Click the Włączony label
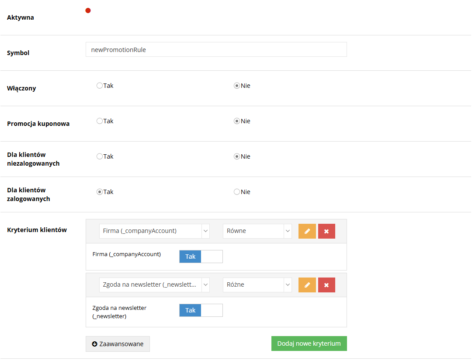Screen dimensions: 472x361 pos(21,89)
